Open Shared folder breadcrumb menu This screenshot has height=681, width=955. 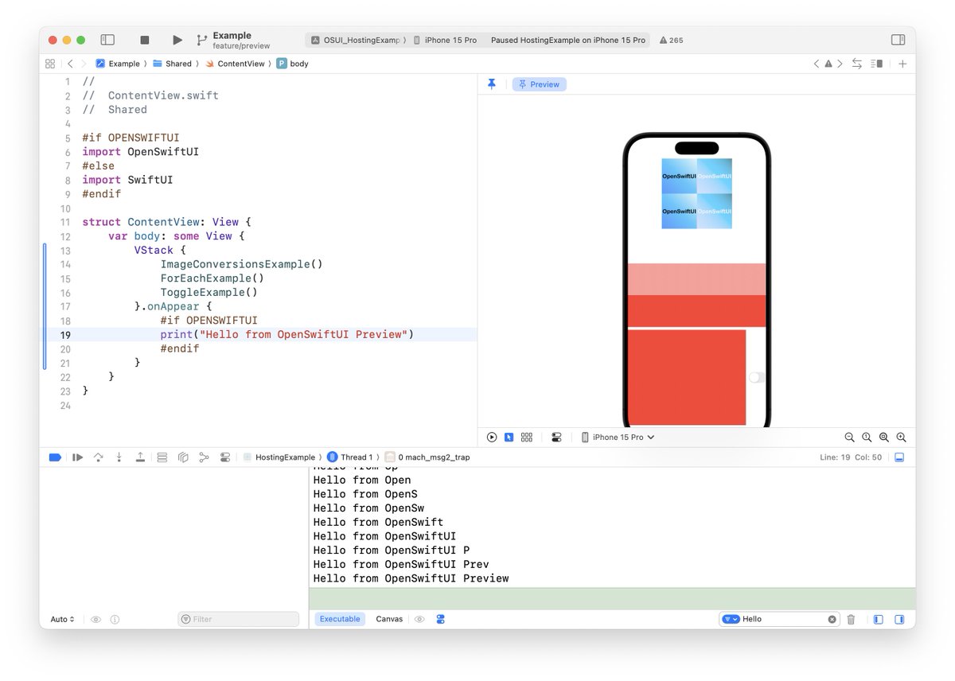coord(171,64)
